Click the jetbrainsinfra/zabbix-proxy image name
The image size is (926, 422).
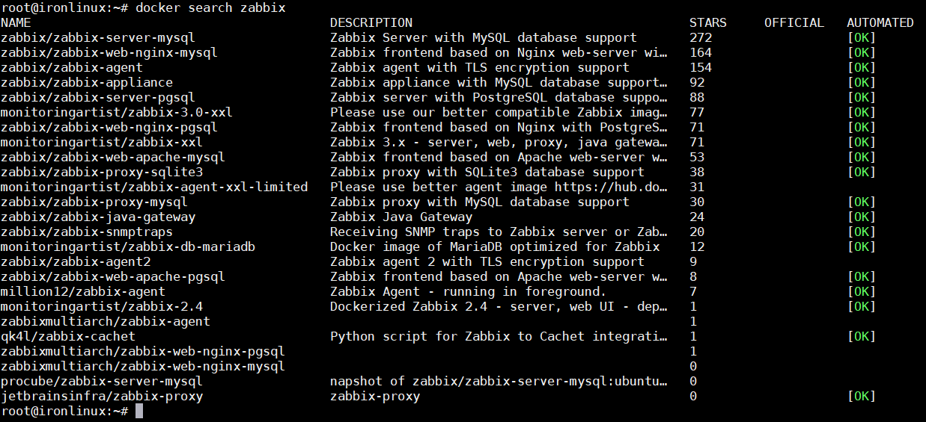[x=102, y=396]
